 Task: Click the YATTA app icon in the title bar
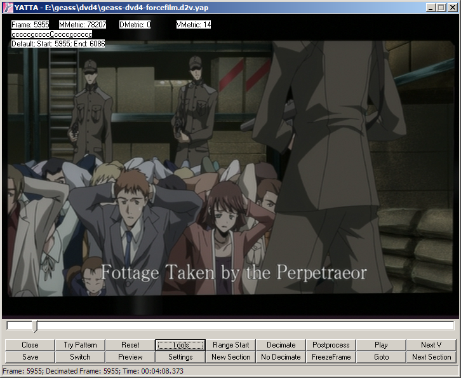click(8, 8)
